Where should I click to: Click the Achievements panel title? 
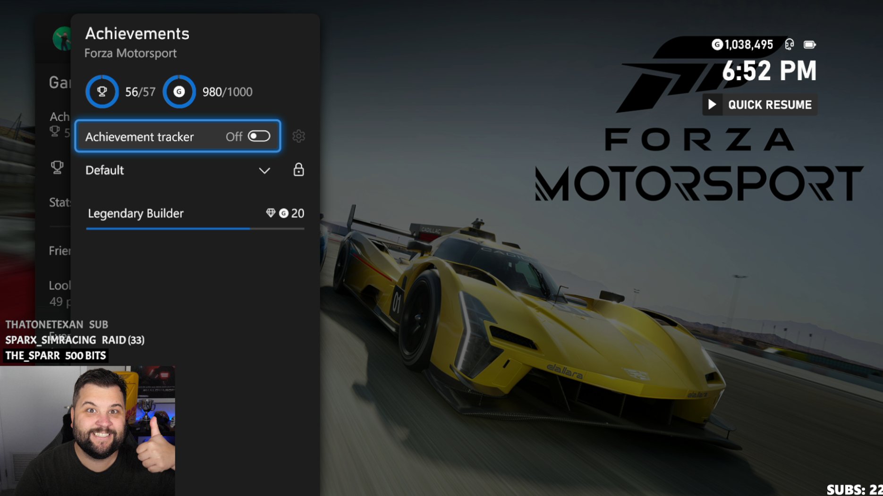tap(137, 34)
